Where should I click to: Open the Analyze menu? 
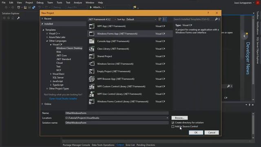click(x=78, y=3)
